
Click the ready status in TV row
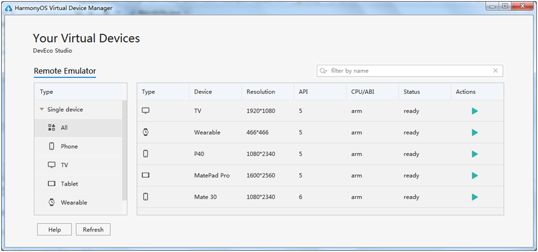(x=411, y=111)
